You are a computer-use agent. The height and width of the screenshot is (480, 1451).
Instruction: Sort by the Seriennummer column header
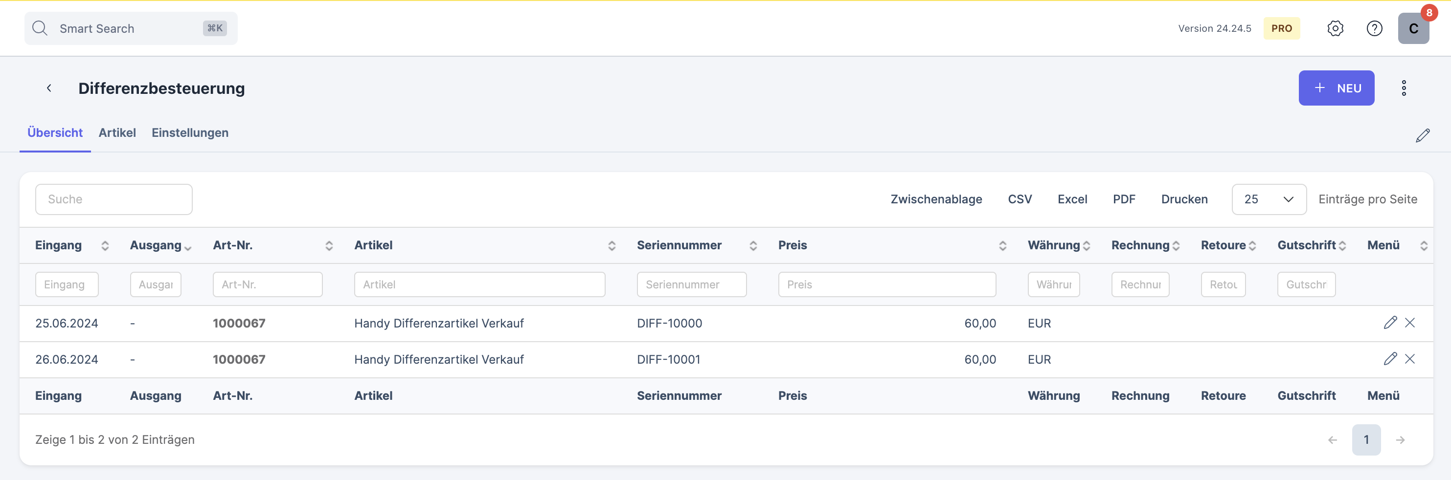coord(679,245)
